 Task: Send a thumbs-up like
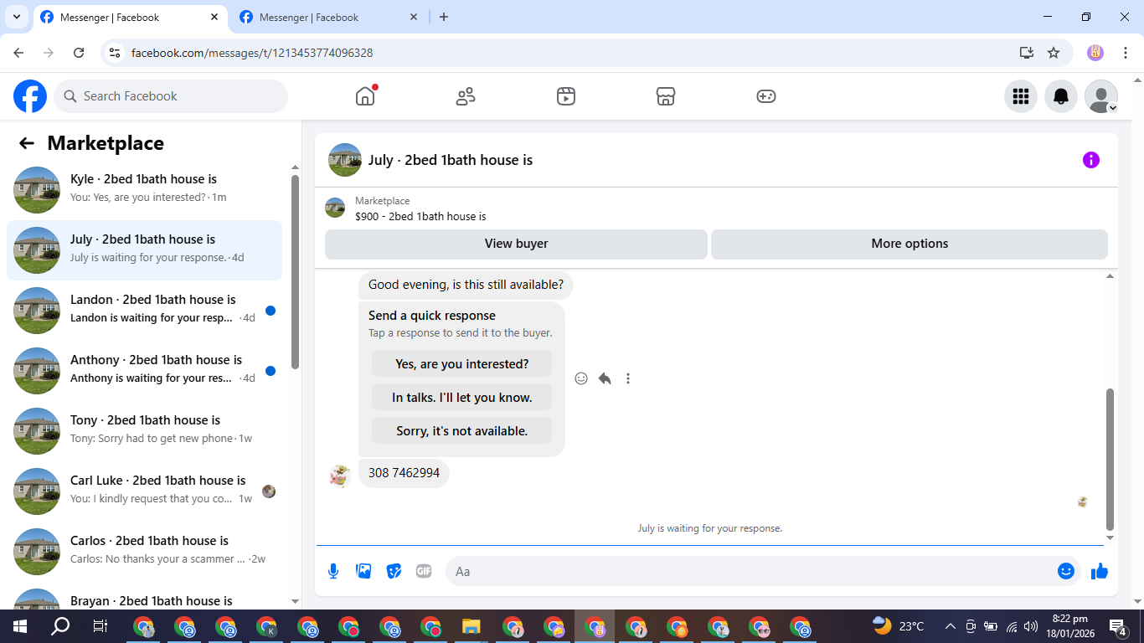pos(1100,571)
